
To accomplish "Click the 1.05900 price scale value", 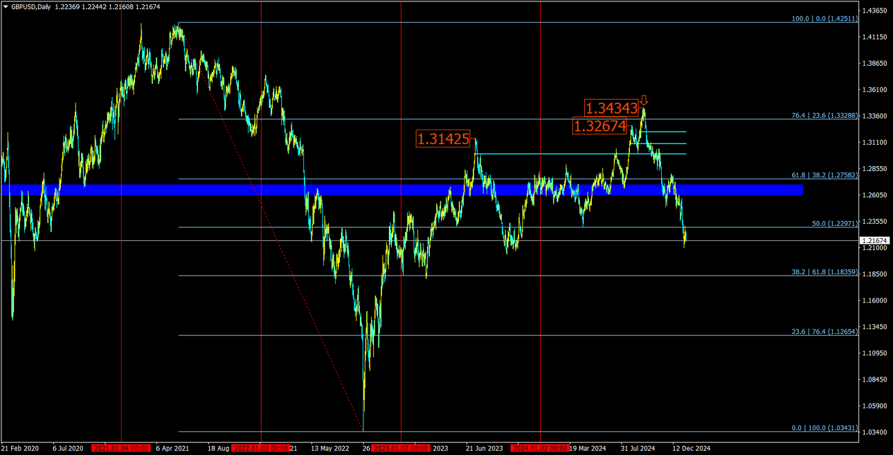I will point(874,406).
